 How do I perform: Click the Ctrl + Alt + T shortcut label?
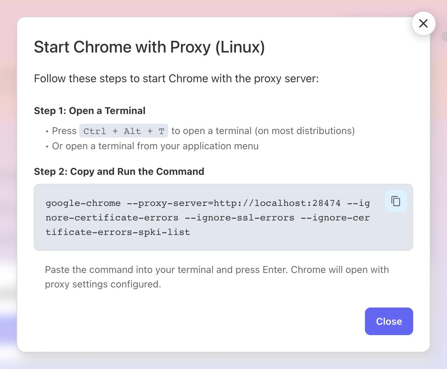[124, 131]
